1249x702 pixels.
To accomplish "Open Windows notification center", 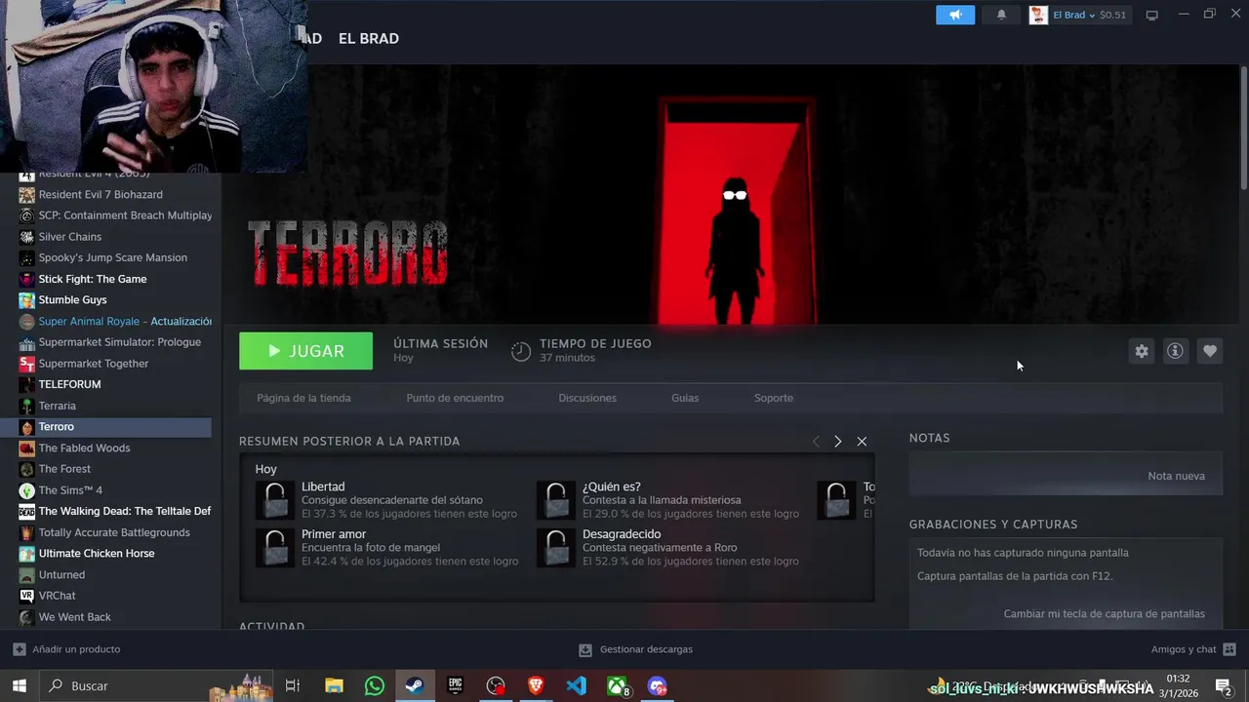I will pos(1223,686).
